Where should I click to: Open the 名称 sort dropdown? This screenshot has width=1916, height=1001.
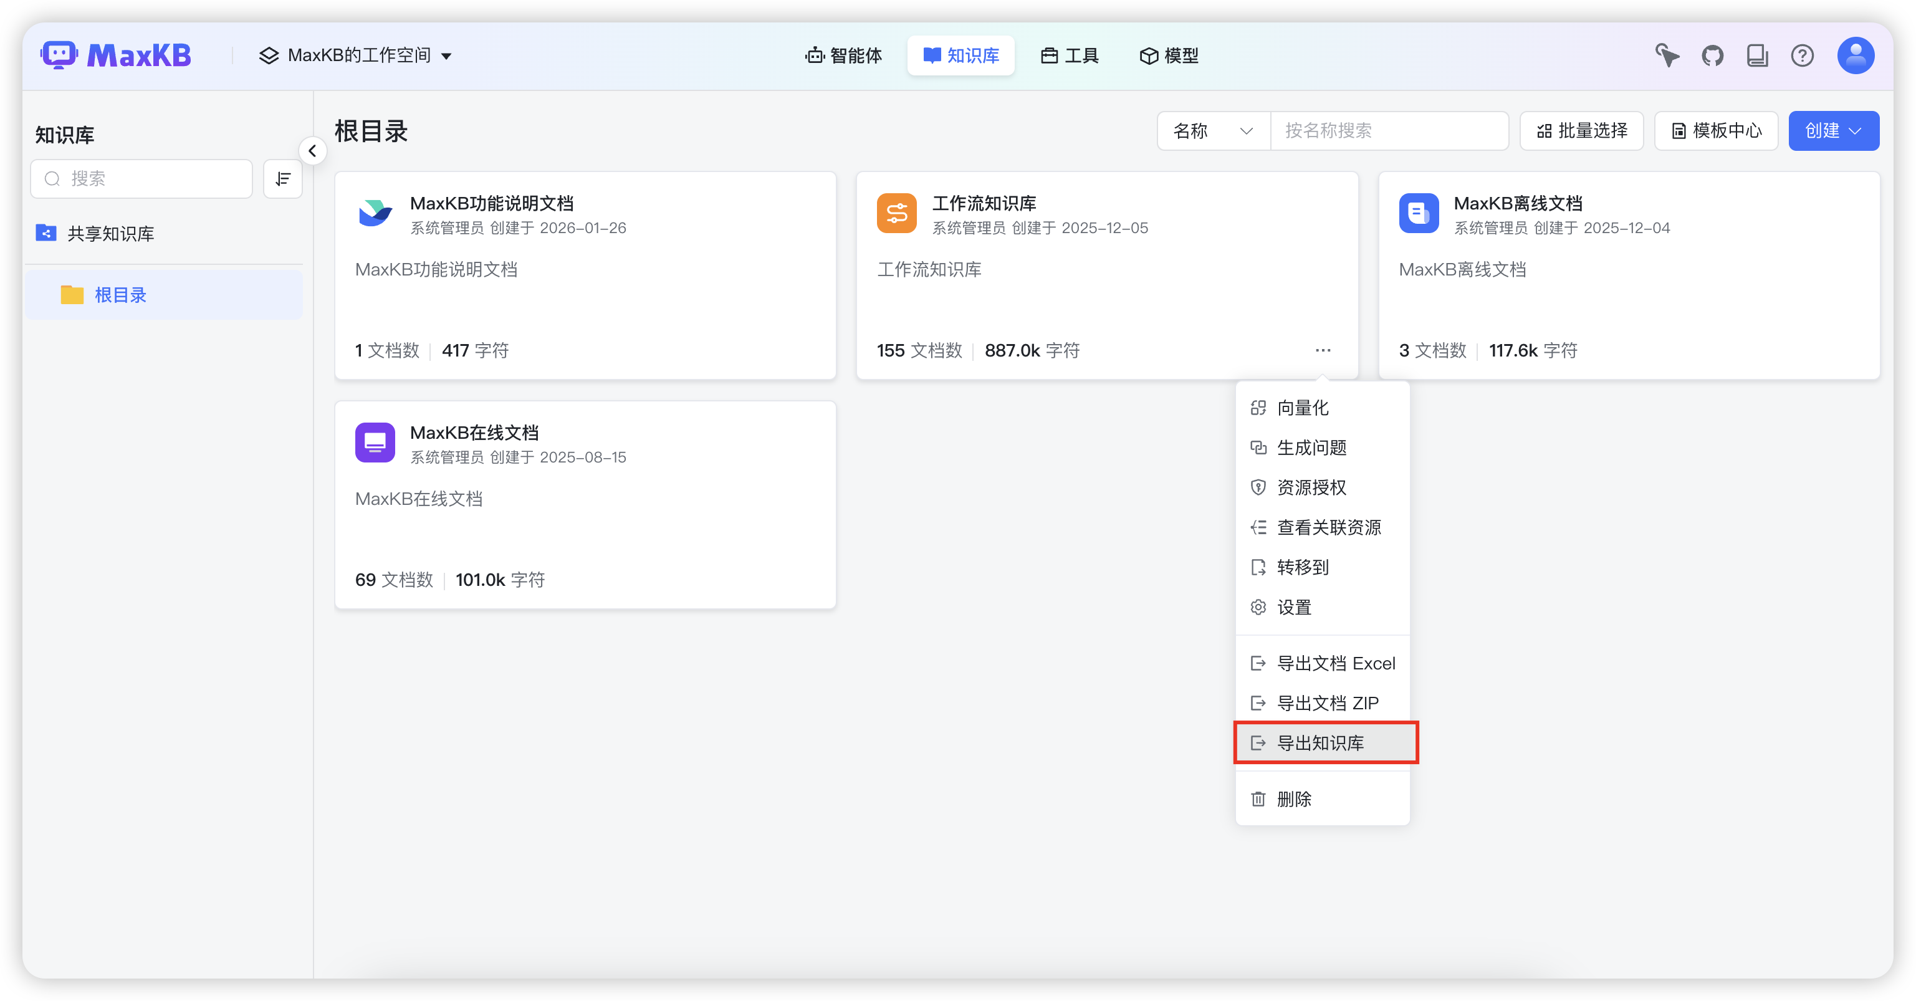1212,131
